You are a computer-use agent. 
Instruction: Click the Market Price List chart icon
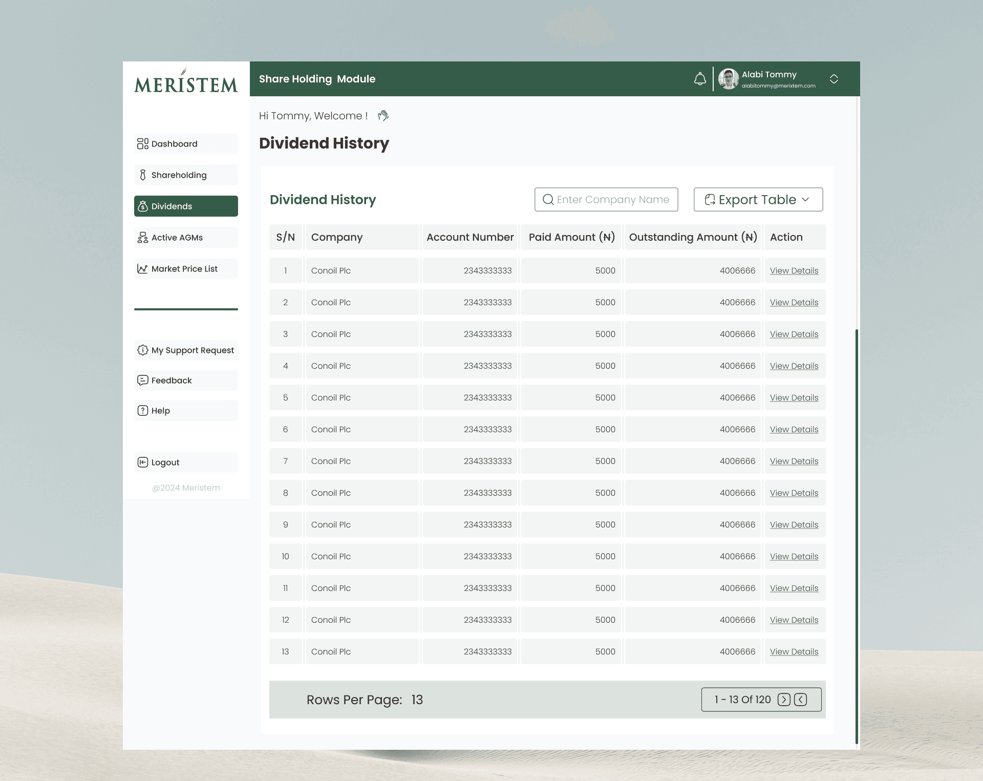[142, 269]
